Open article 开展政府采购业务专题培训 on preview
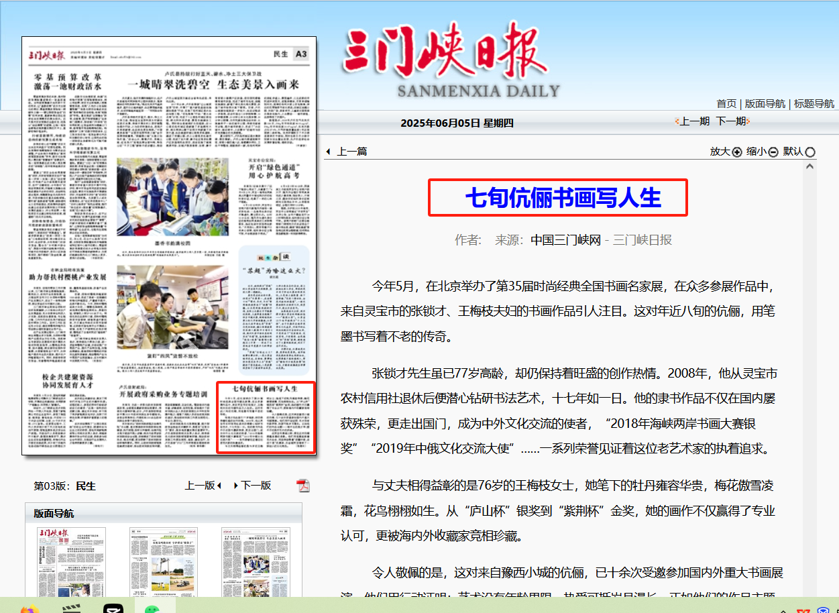Viewport: 839px width, 613px height. [x=163, y=394]
